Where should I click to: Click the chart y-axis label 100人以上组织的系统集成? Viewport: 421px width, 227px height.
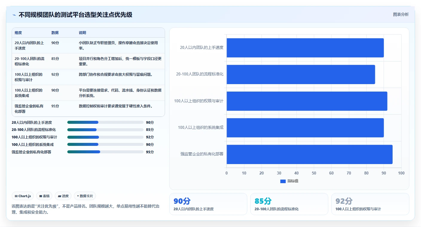point(201,127)
